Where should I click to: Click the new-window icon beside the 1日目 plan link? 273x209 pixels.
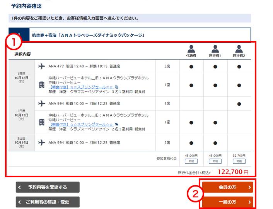(x=116, y=87)
